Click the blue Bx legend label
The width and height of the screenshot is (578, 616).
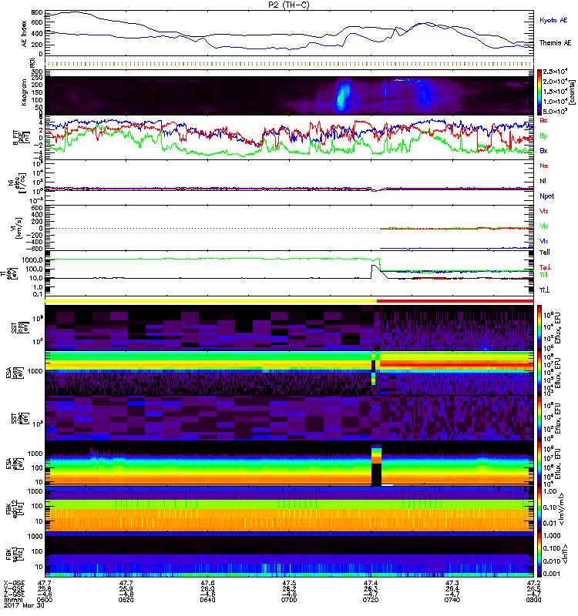coord(543,150)
